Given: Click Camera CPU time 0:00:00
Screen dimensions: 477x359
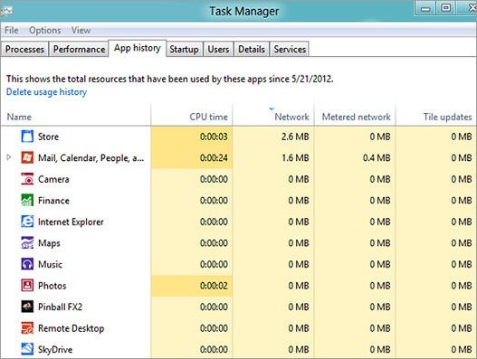Looking at the screenshot, I should tap(214, 179).
